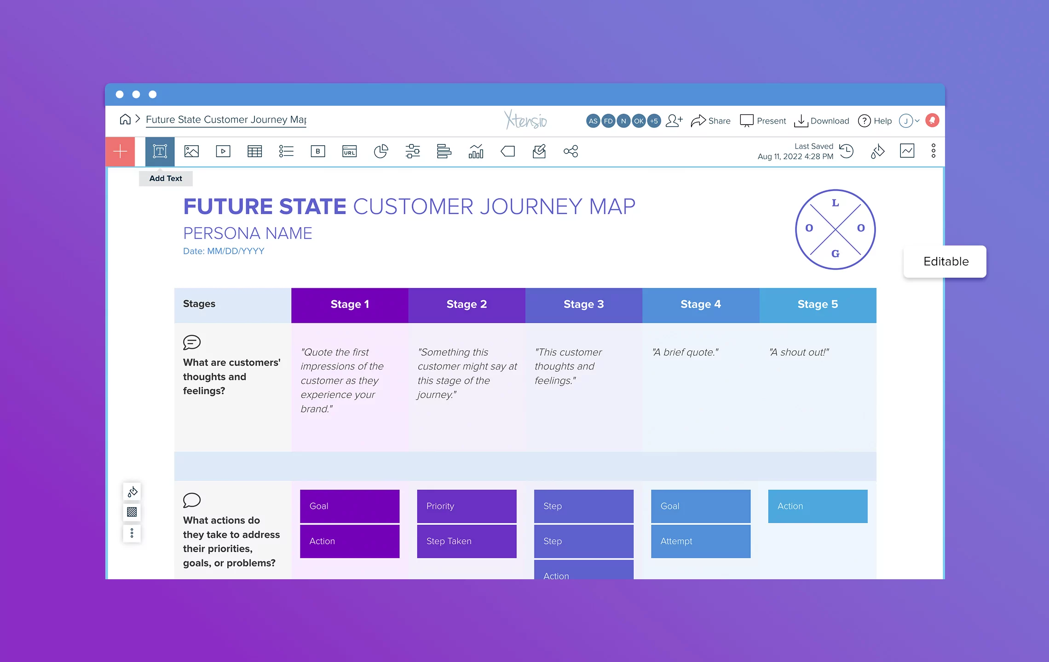Viewport: 1049px width, 662px height.
Task: Open the three-dot overflow menu on the right
Action: 934,151
